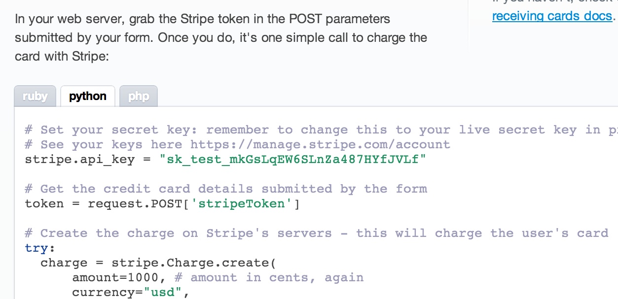Click the "amount in cents, again" comment

[x=269, y=277]
